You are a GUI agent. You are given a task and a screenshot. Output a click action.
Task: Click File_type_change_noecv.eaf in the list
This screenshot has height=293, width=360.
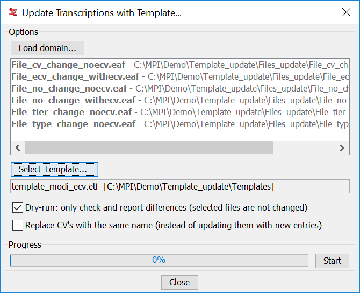[x=73, y=124]
